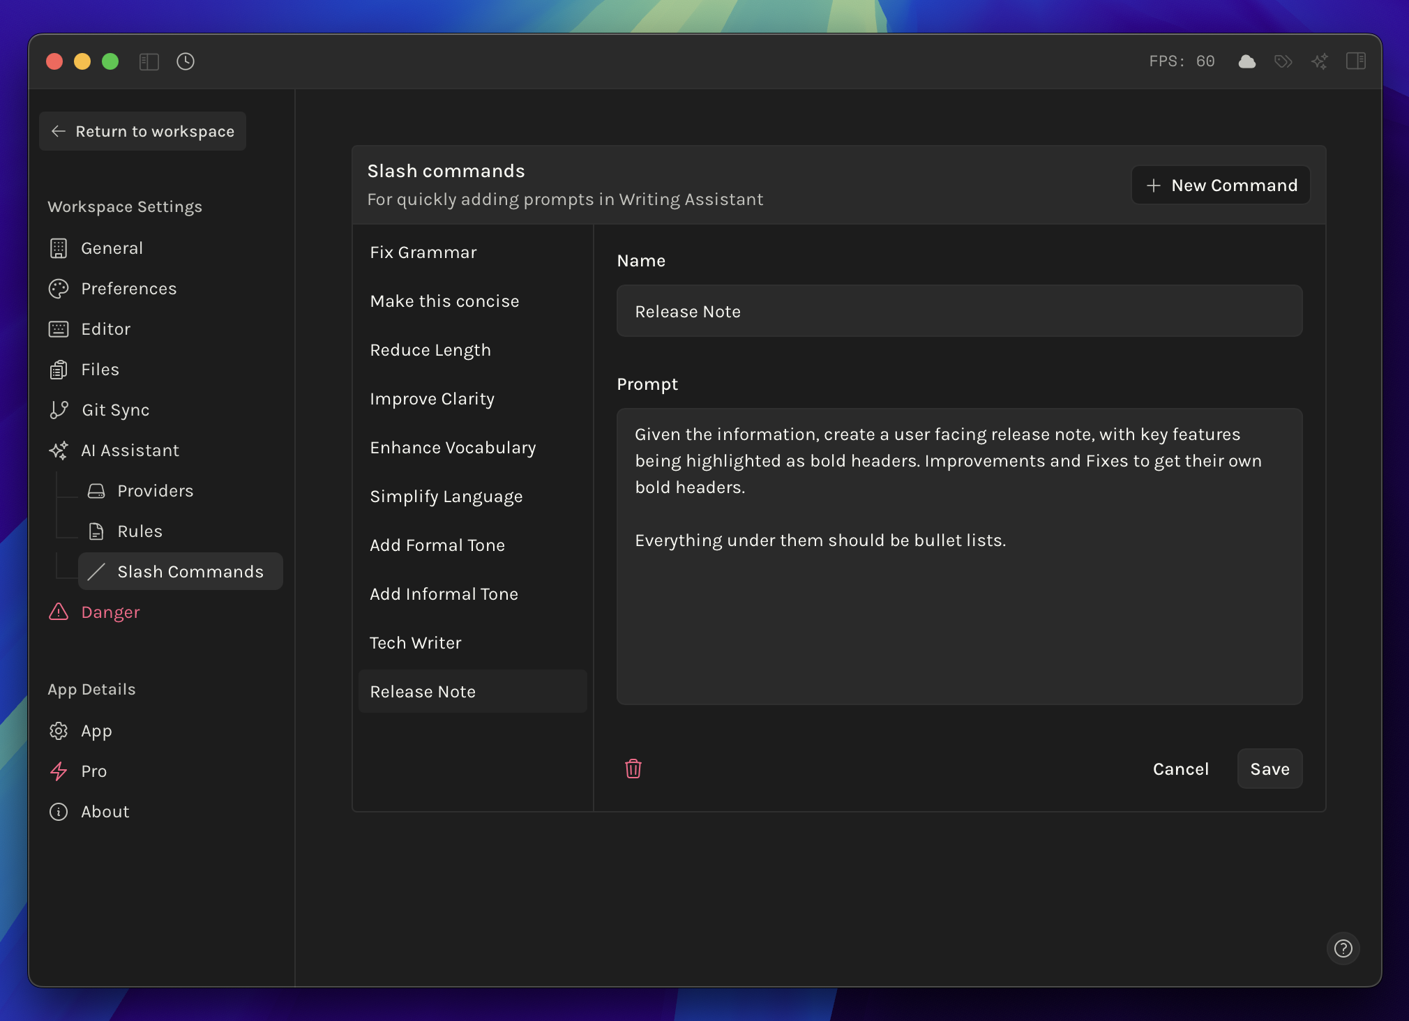Click the Pro lightning bolt icon

(59, 771)
